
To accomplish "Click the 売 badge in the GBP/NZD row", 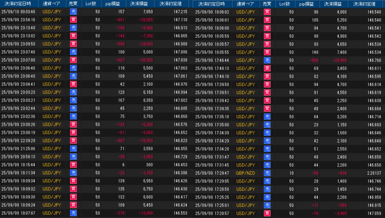I will [x=267, y=173].
